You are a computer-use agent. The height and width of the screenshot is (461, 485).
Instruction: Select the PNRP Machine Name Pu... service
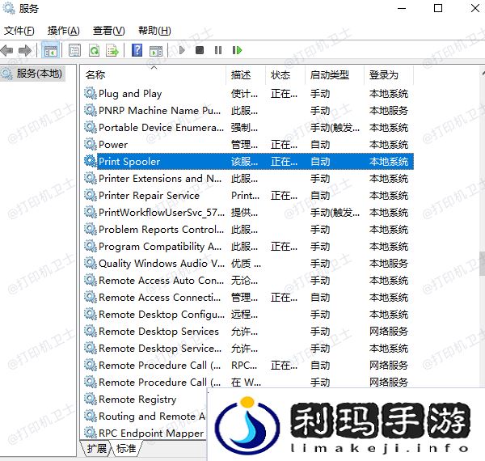159,111
